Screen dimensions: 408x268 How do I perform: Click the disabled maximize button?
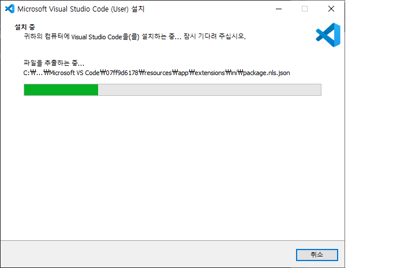point(305,9)
